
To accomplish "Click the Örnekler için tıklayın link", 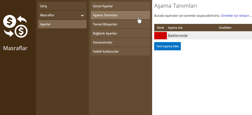I will (236, 16).
